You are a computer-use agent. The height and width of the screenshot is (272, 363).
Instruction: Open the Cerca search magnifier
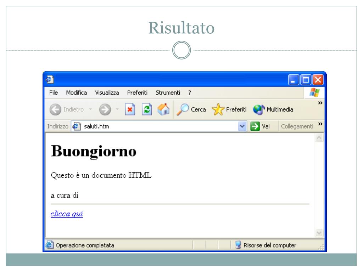(183, 109)
